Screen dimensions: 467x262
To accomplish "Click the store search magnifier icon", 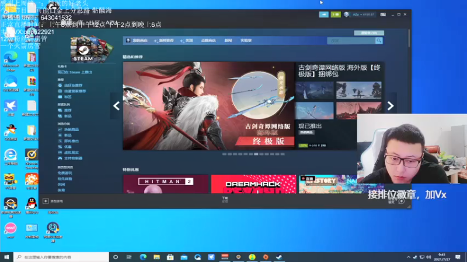I will pos(379,40).
